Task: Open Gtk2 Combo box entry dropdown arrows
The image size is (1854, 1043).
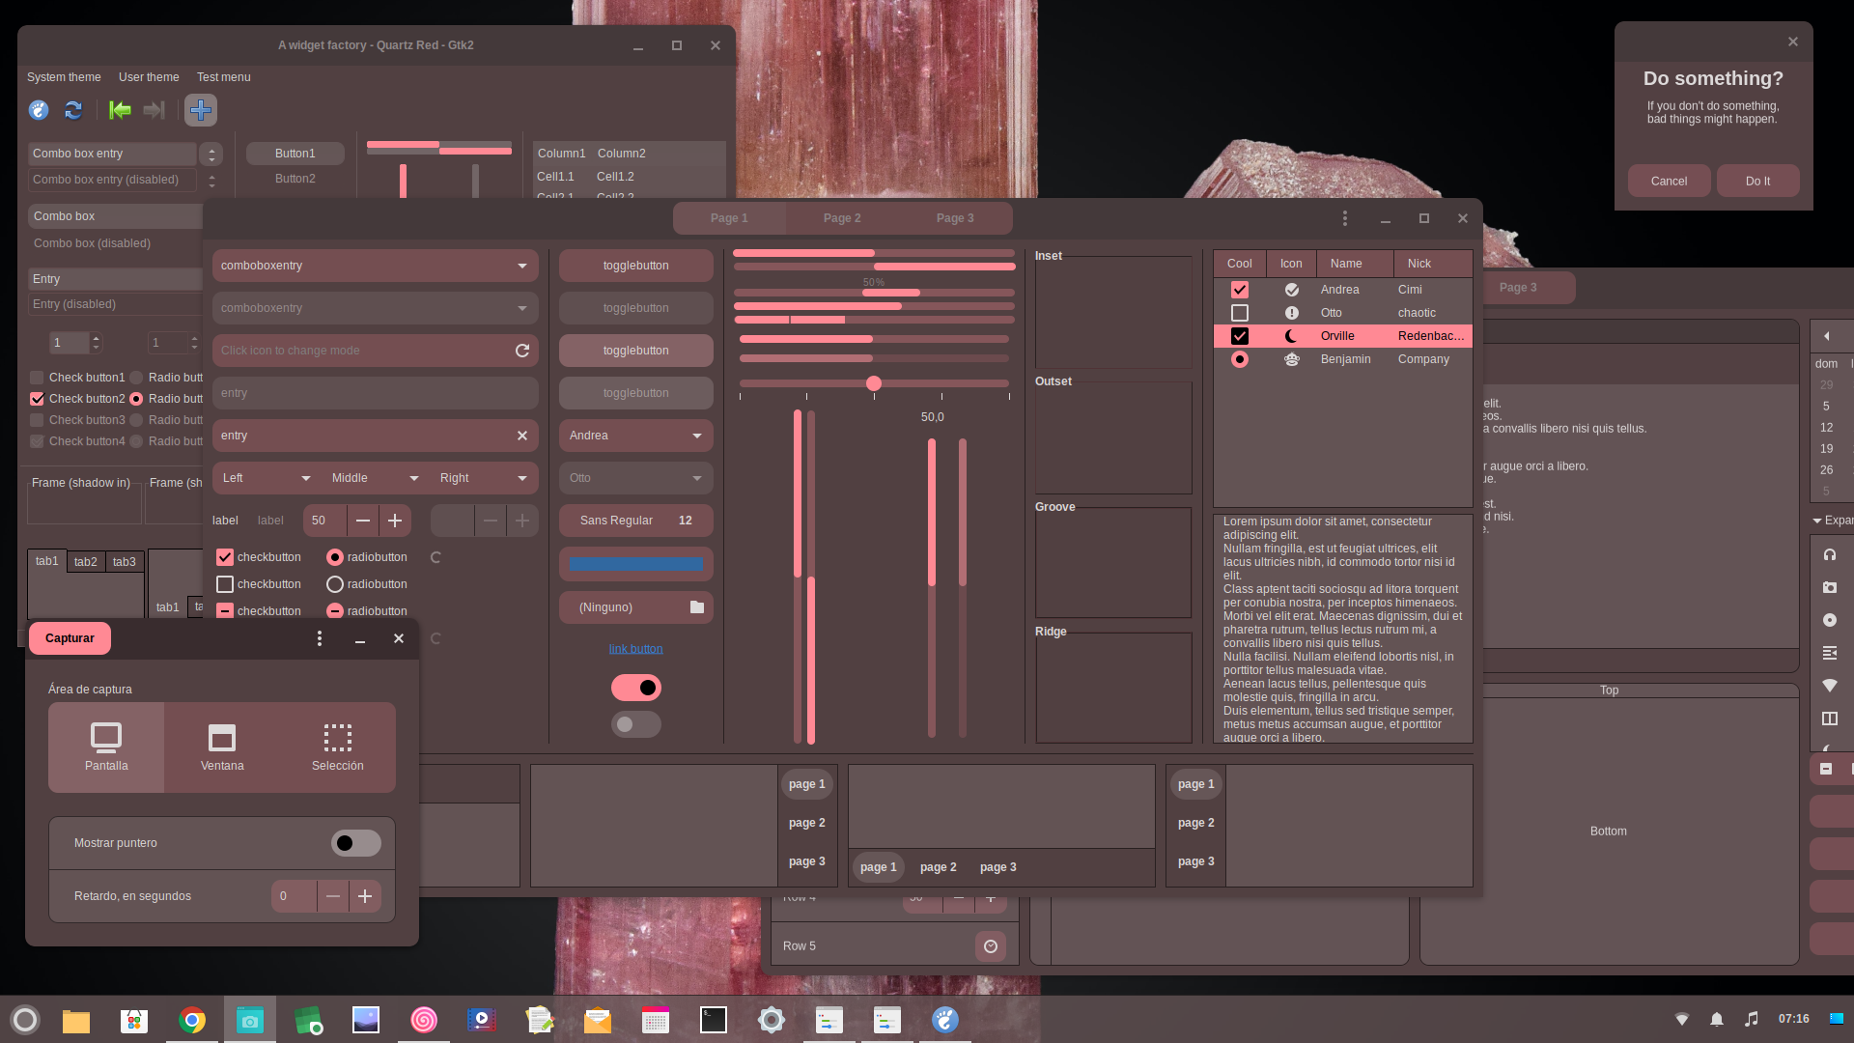Action: tap(211, 154)
